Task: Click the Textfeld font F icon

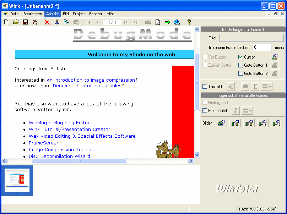Action: coord(255,86)
